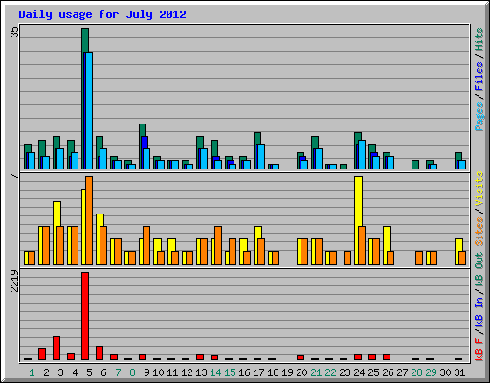Click the green Hits bar for day 9
The width and height of the screenshot is (490, 383).
coord(143,130)
